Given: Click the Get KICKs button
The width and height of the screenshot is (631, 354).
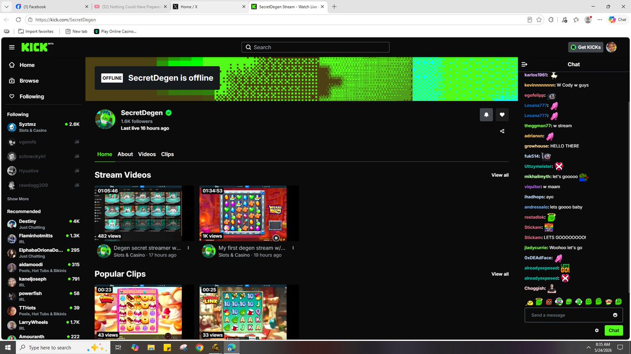Looking at the screenshot, I should click(x=586, y=47).
